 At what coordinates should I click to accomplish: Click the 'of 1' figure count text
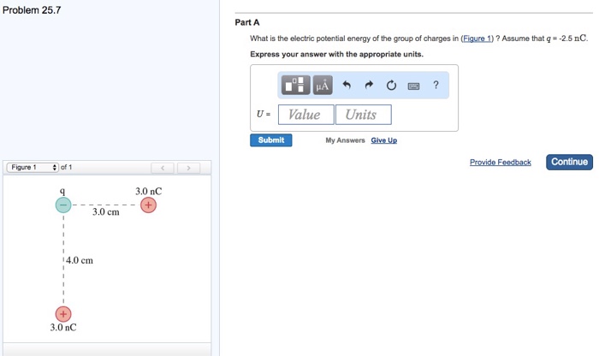(67, 168)
